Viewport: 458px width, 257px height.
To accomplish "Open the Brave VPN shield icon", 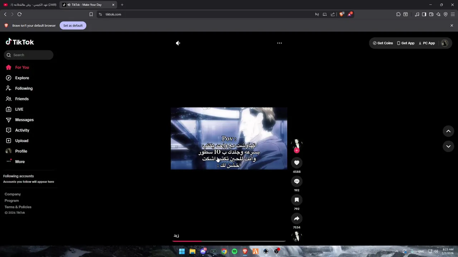I will tap(445, 14).
